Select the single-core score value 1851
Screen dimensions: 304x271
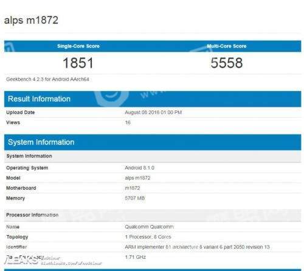coord(78,63)
